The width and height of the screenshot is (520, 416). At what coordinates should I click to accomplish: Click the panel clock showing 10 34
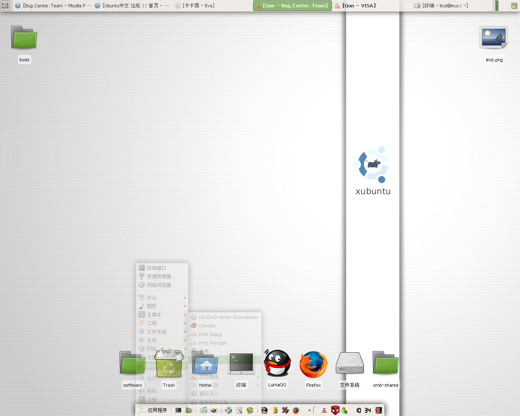(363, 410)
